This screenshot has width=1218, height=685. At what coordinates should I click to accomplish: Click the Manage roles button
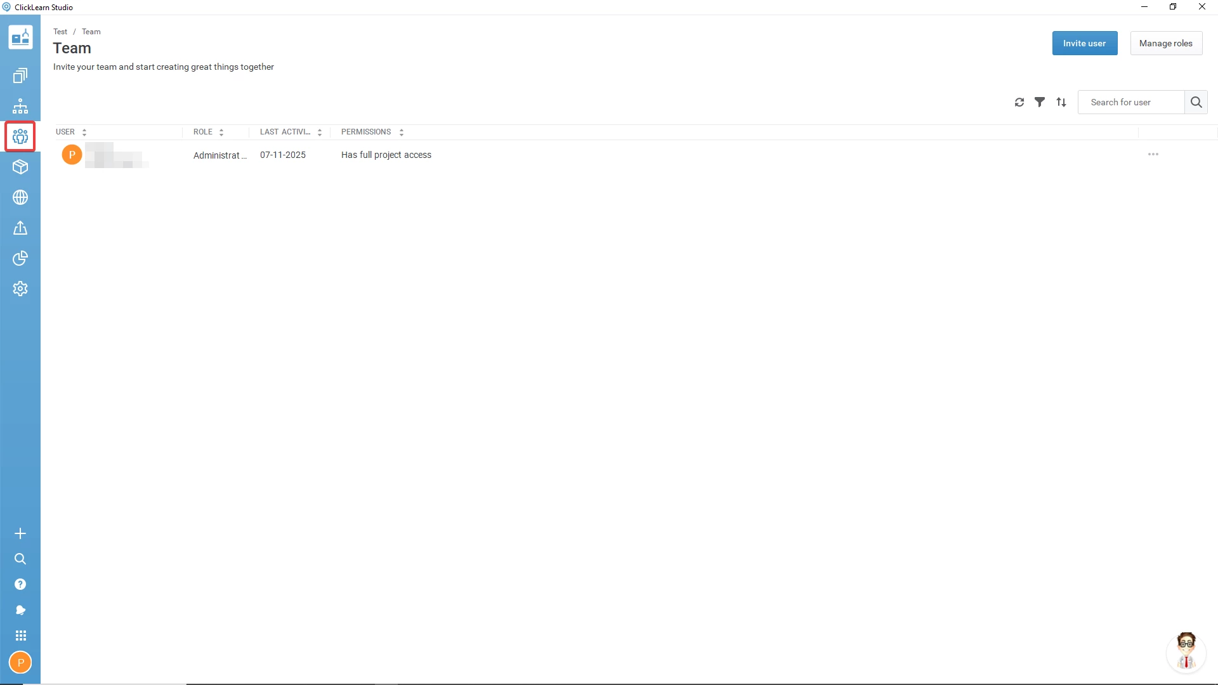pos(1165,43)
